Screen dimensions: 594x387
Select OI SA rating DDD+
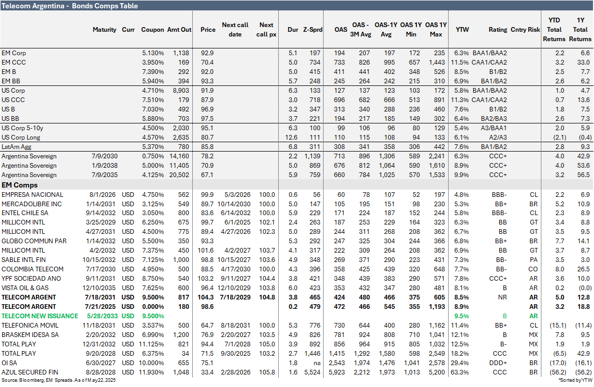click(499, 363)
